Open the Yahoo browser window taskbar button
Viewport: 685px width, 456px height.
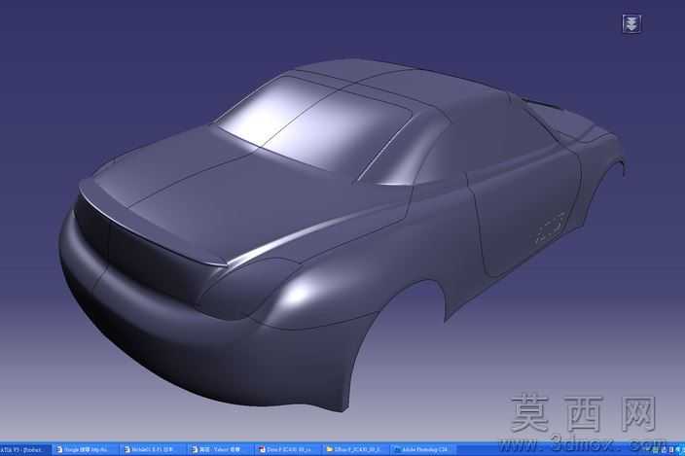click(221, 449)
